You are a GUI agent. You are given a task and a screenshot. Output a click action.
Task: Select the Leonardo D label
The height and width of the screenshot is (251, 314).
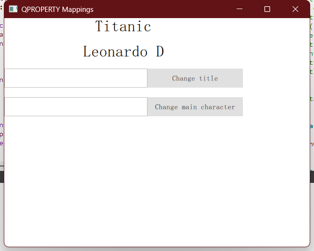click(x=124, y=51)
